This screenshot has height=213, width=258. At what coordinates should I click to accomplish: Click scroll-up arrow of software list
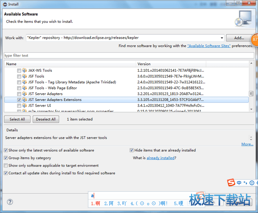[x=251, y=63]
